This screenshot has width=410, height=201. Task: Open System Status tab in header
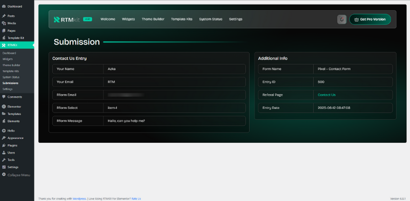coord(211,19)
